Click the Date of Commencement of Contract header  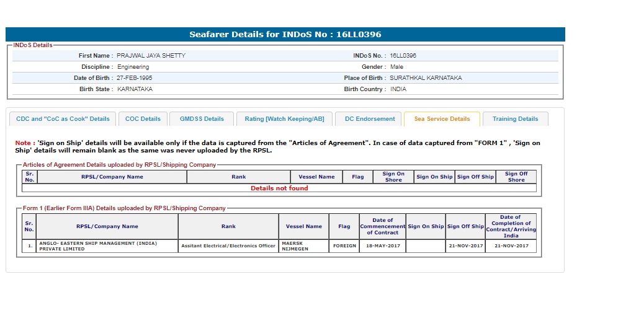(x=382, y=226)
